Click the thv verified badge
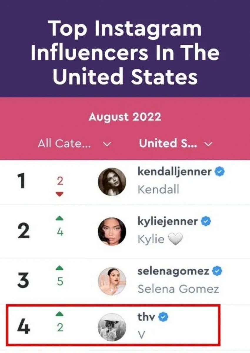The height and width of the screenshot is (353, 250). (x=163, y=317)
